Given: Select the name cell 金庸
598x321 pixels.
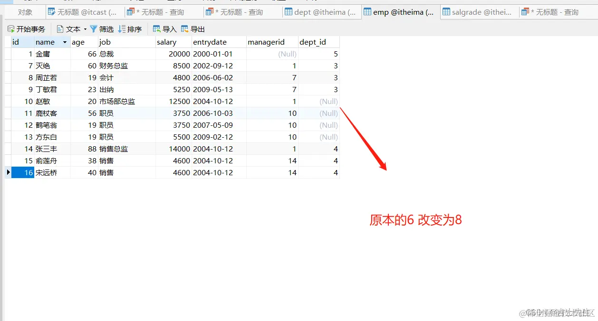Looking at the screenshot, I should pyautogui.click(x=52, y=54).
